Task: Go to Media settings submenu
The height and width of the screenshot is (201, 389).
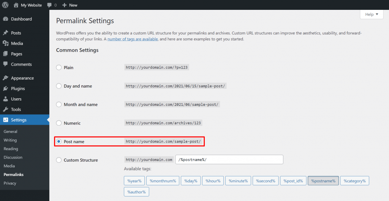Action: [x=9, y=166]
